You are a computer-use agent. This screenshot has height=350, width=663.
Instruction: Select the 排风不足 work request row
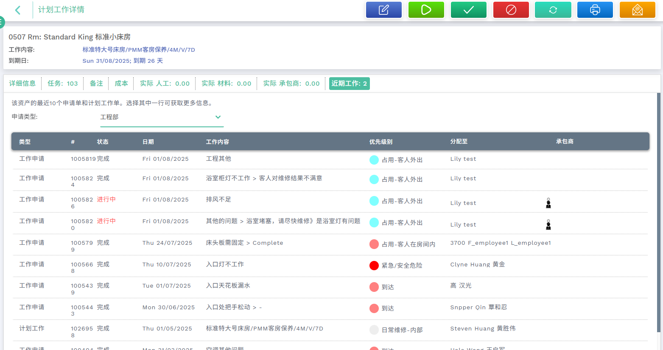click(x=330, y=202)
